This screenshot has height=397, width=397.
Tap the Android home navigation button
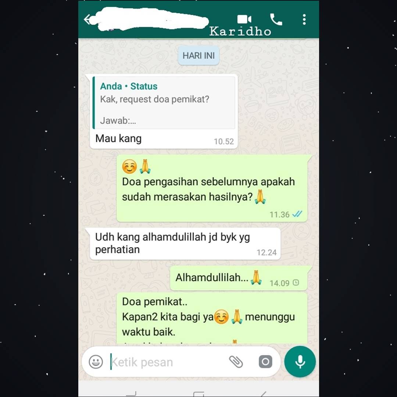(198, 394)
